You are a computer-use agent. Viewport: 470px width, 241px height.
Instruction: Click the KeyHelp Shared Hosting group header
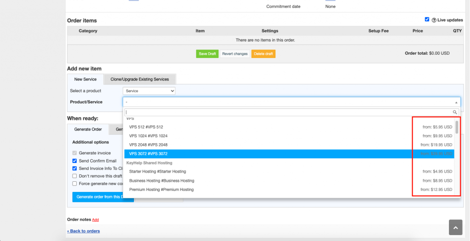[x=149, y=163]
